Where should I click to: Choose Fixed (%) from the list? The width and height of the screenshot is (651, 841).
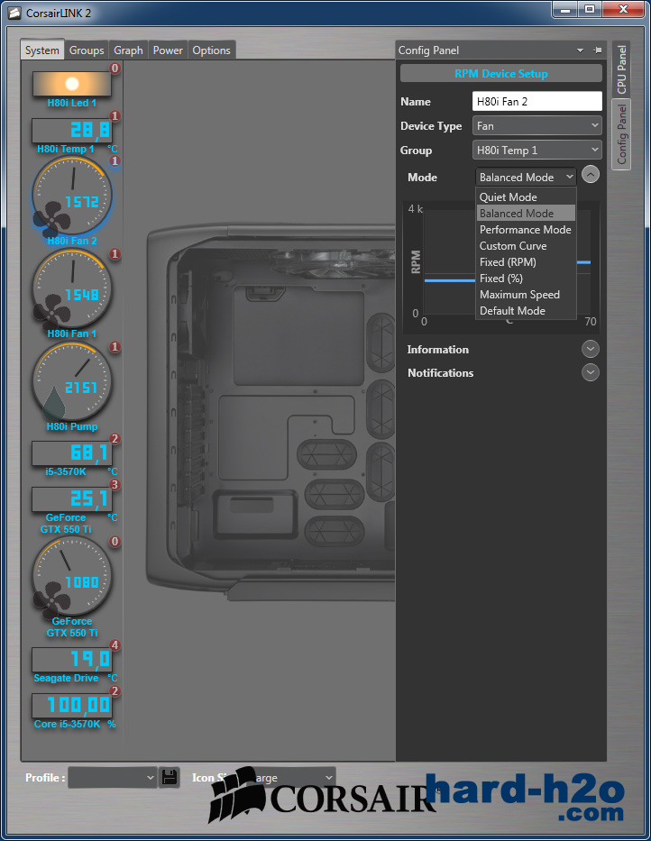(526, 278)
